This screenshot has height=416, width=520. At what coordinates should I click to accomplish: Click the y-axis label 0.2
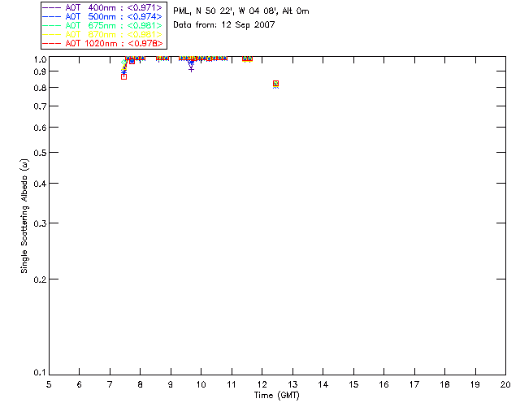tap(40, 279)
